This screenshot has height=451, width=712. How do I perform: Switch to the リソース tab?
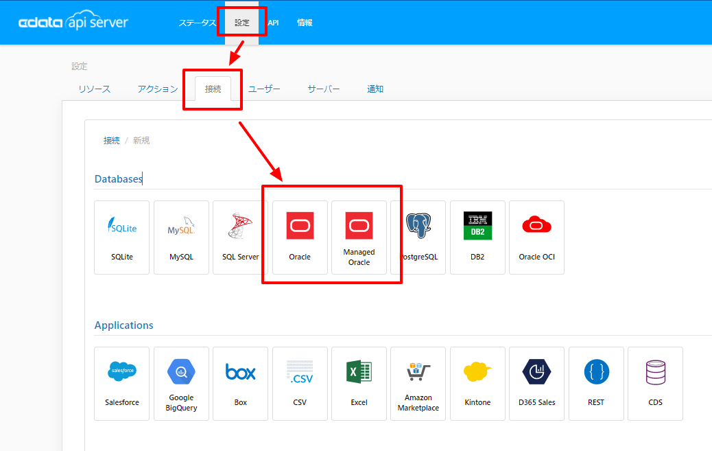95,89
